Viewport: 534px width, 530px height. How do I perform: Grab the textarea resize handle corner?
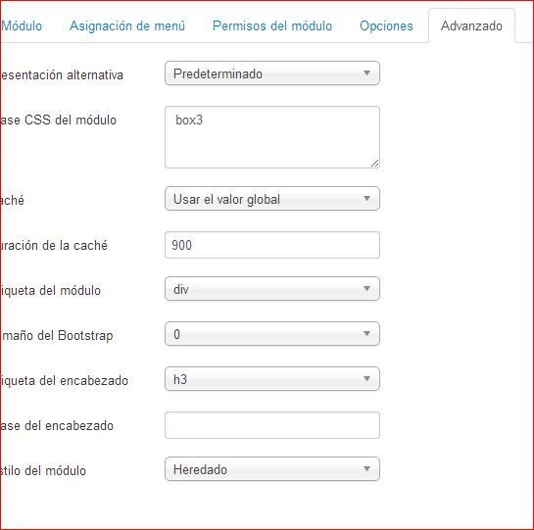374,164
